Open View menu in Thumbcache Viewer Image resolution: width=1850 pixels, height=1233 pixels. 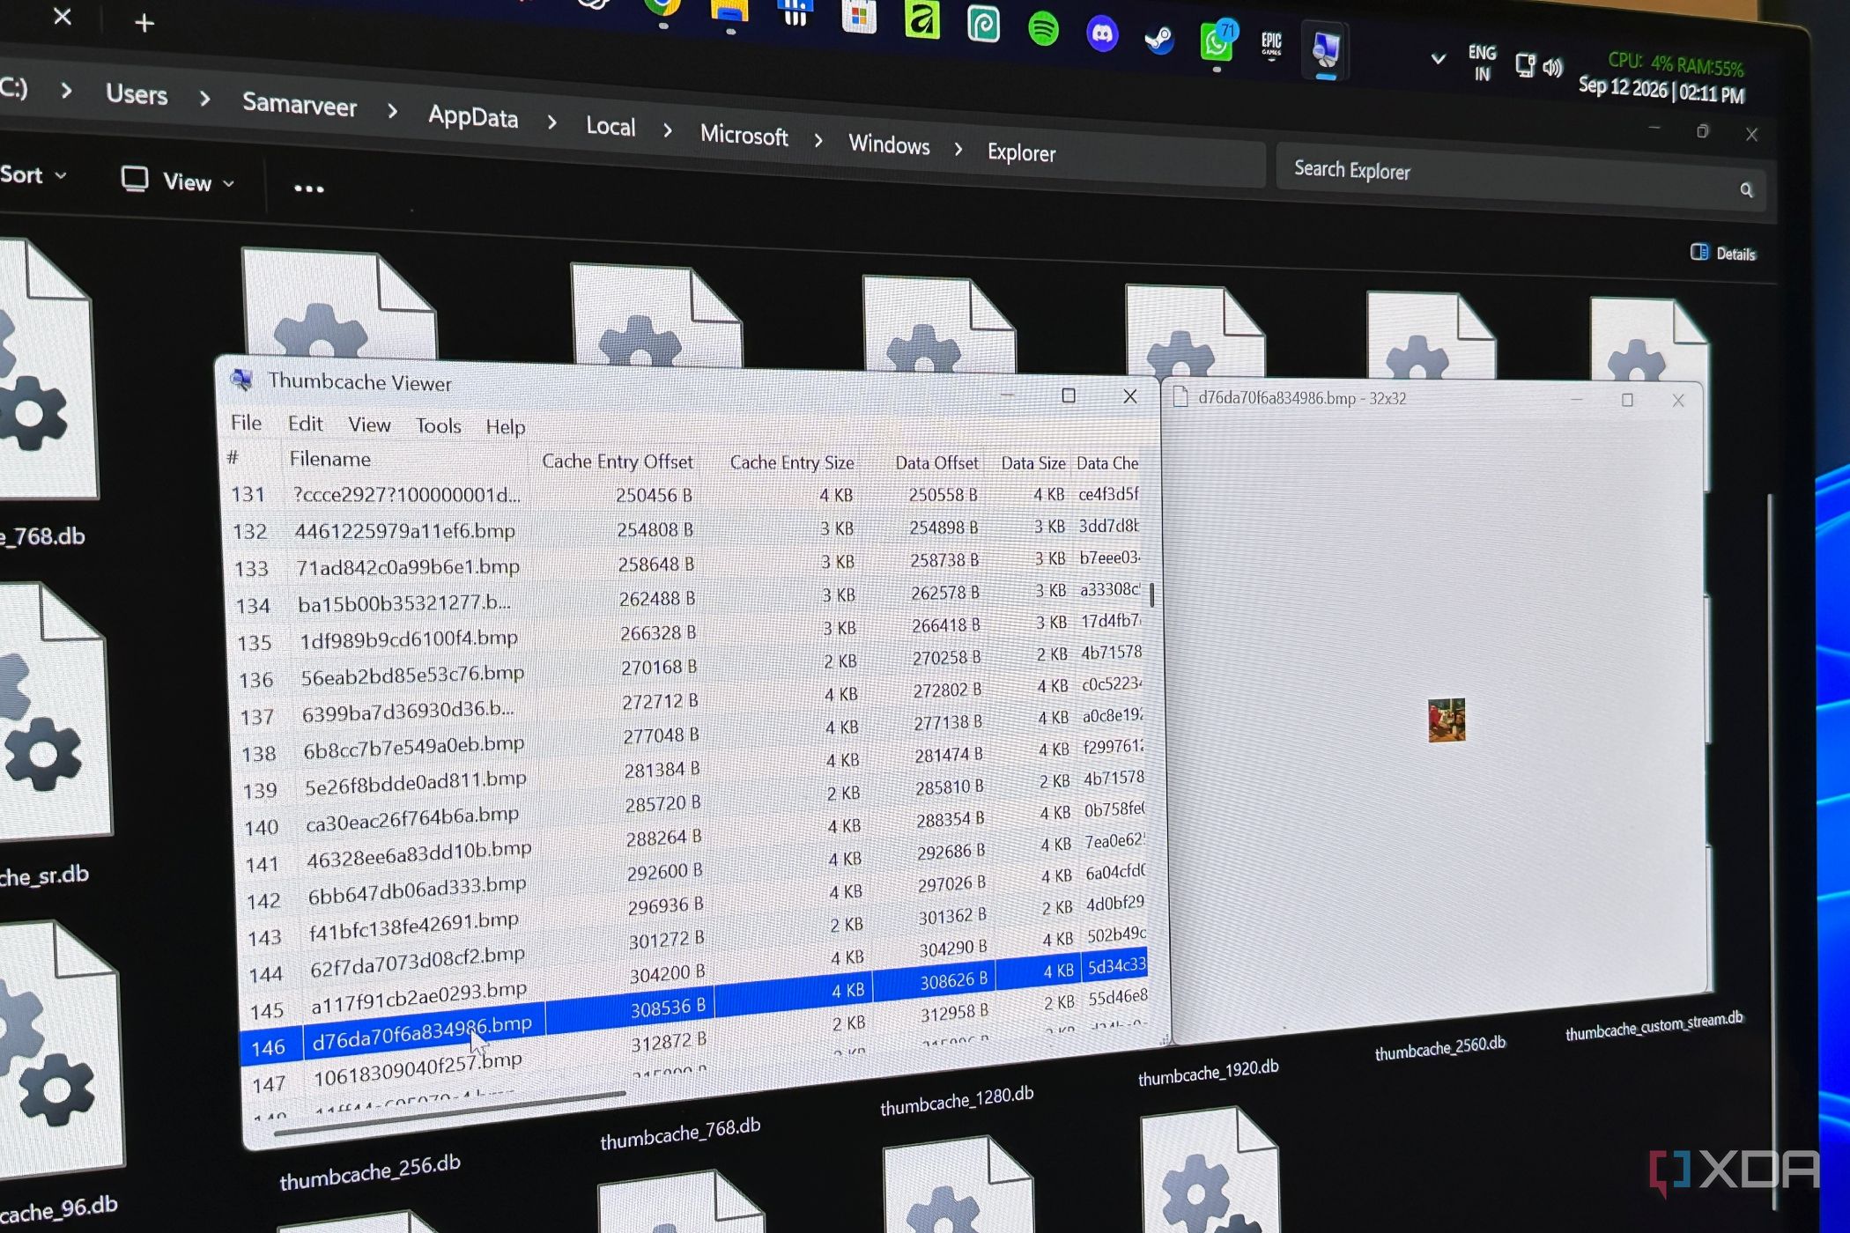point(369,425)
